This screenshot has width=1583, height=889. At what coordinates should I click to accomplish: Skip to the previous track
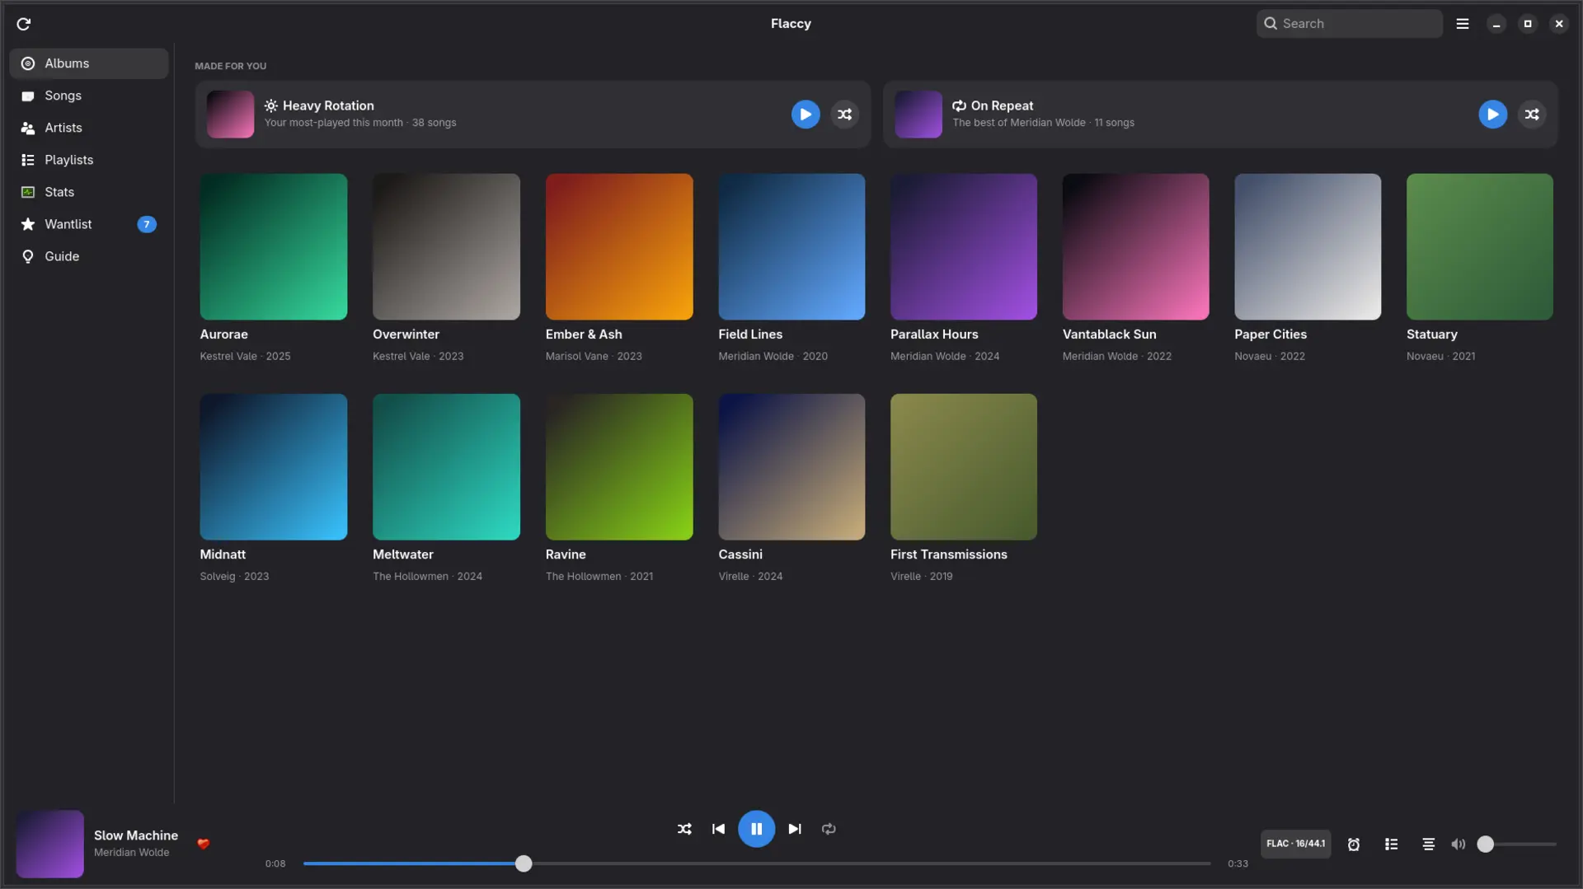pyautogui.click(x=718, y=829)
